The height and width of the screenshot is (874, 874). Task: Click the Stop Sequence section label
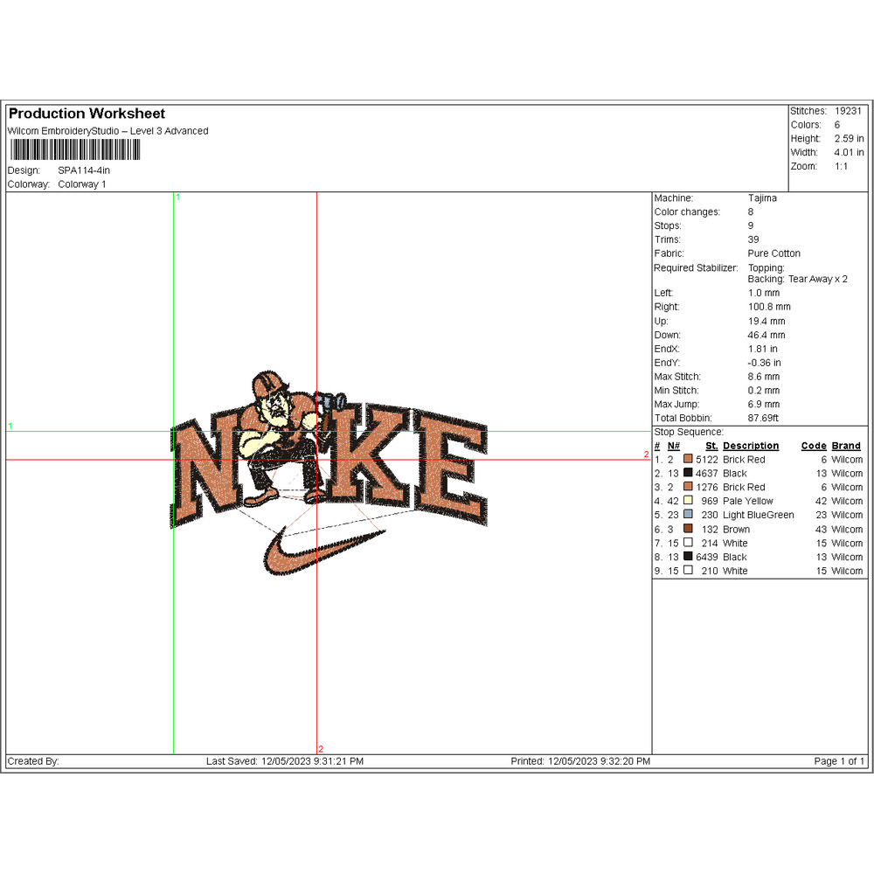tap(689, 432)
